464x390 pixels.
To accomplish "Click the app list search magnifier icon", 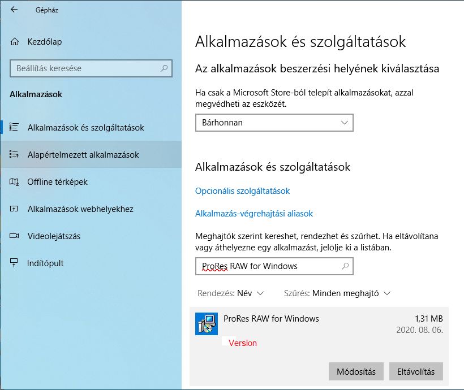I will click(345, 266).
